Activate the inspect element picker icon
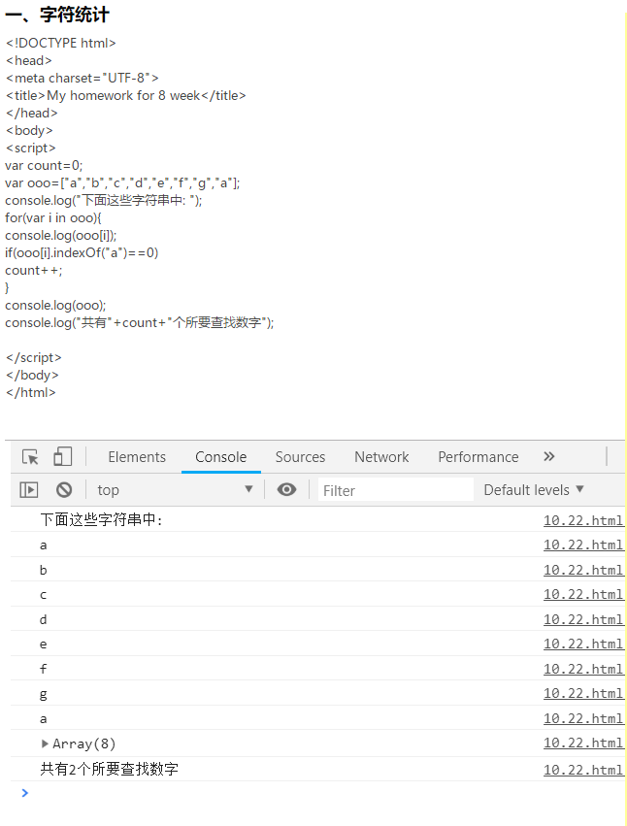The height and width of the screenshot is (826, 627). pos(30,456)
